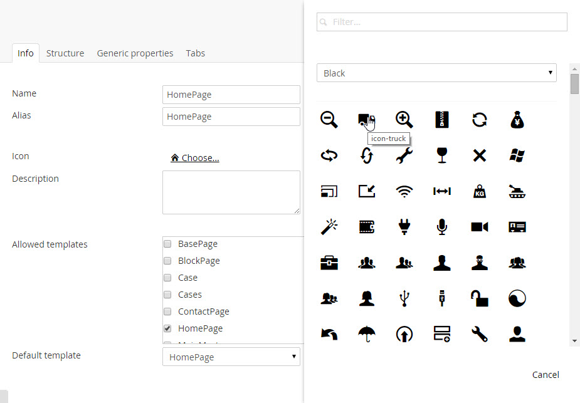Pick the Windows logo icon
The width and height of the screenshot is (580, 403).
point(517,155)
